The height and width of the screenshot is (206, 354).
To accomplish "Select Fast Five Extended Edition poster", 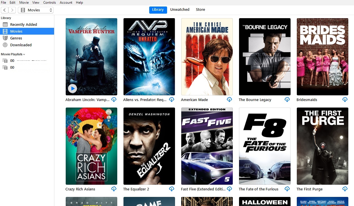I will [x=207, y=146].
